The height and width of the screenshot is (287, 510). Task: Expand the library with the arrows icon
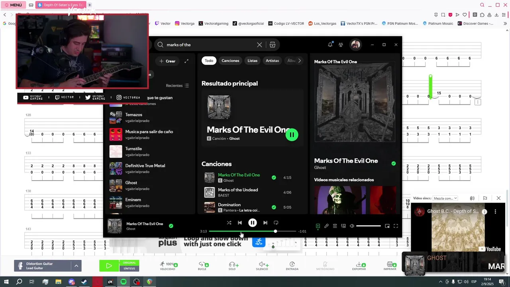pyautogui.click(x=186, y=61)
